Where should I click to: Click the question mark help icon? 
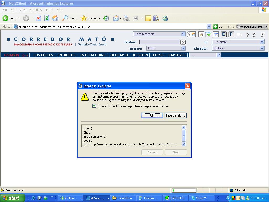(247, 35)
